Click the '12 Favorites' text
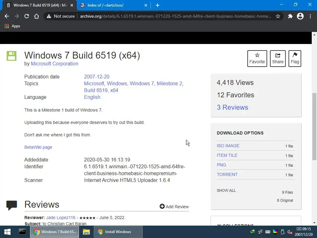317x238 pixels. click(x=236, y=95)
